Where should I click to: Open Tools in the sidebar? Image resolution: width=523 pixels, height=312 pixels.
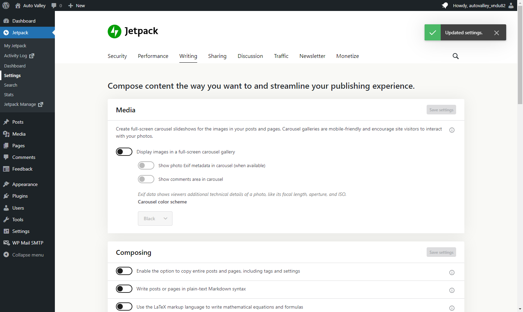point(27,220)
